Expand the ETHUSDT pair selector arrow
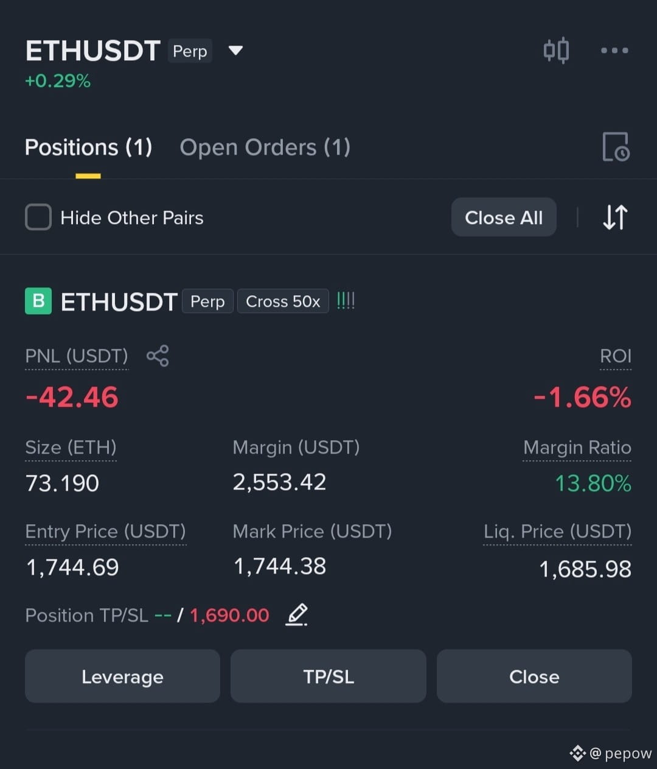 pyautogui.click(x=235, y=51)
